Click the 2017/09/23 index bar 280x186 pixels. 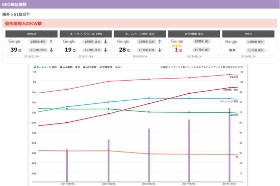pos(108,160)
